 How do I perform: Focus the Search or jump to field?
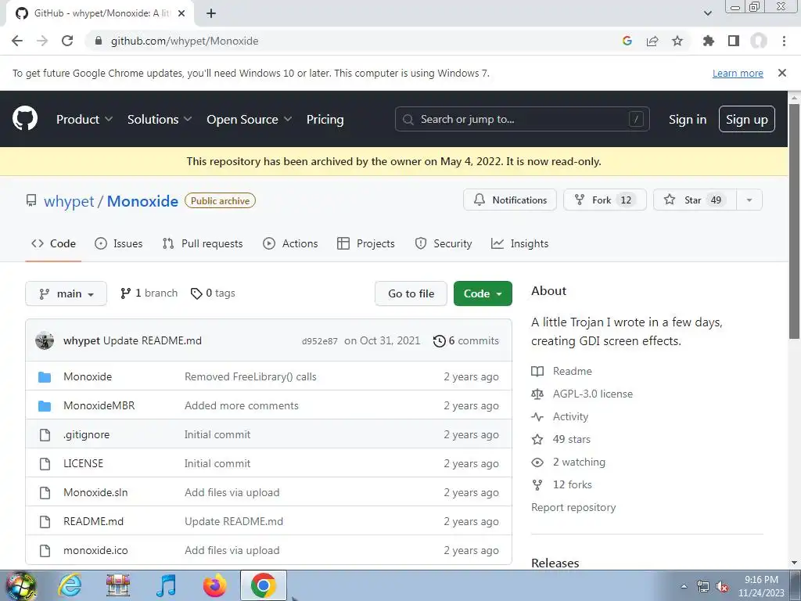tap(522, 119)
